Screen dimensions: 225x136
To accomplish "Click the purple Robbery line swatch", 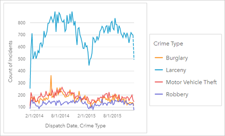I will point(159,94).
